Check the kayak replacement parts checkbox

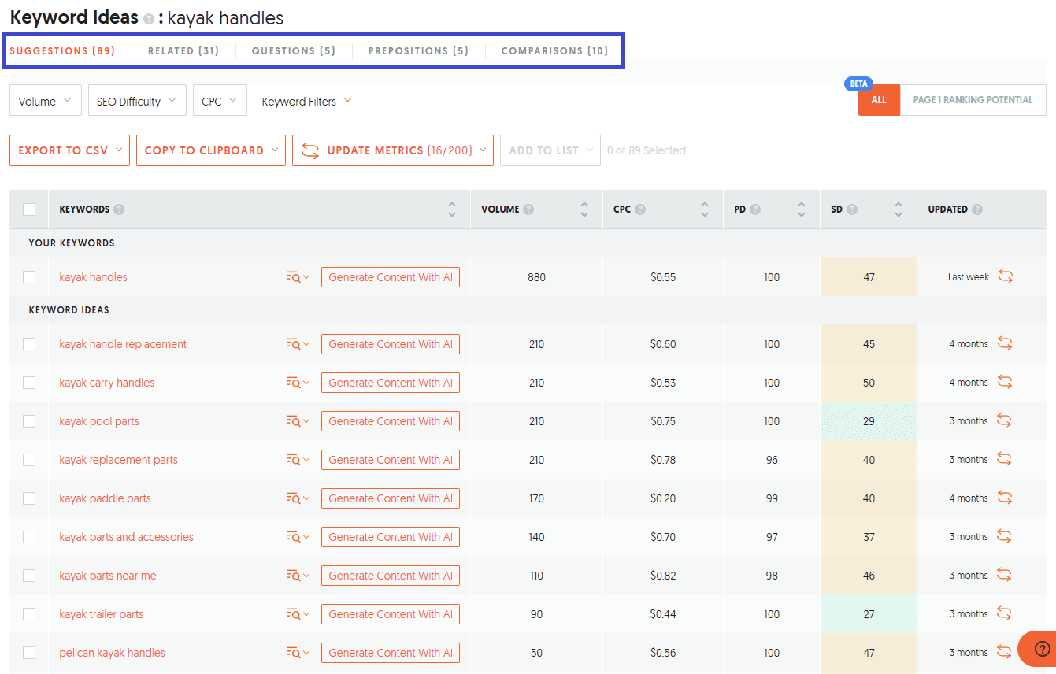coord(29,460)
